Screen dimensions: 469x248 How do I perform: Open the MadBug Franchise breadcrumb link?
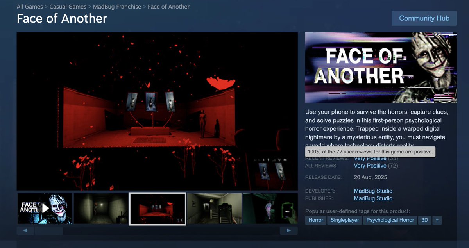[x=117, y=7]
